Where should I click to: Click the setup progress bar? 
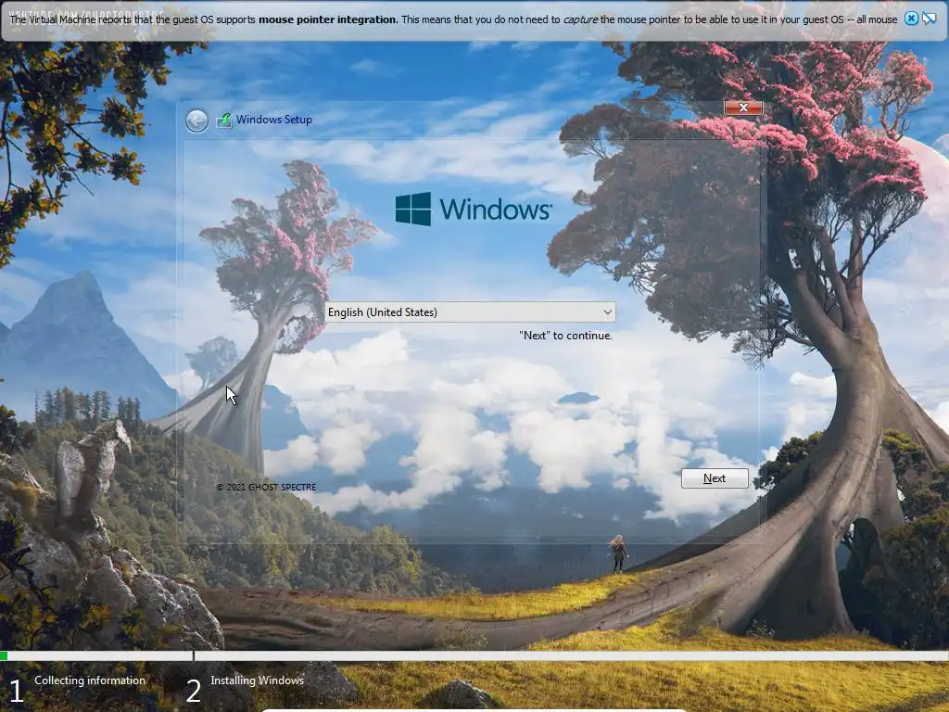(x=474, y=655)
